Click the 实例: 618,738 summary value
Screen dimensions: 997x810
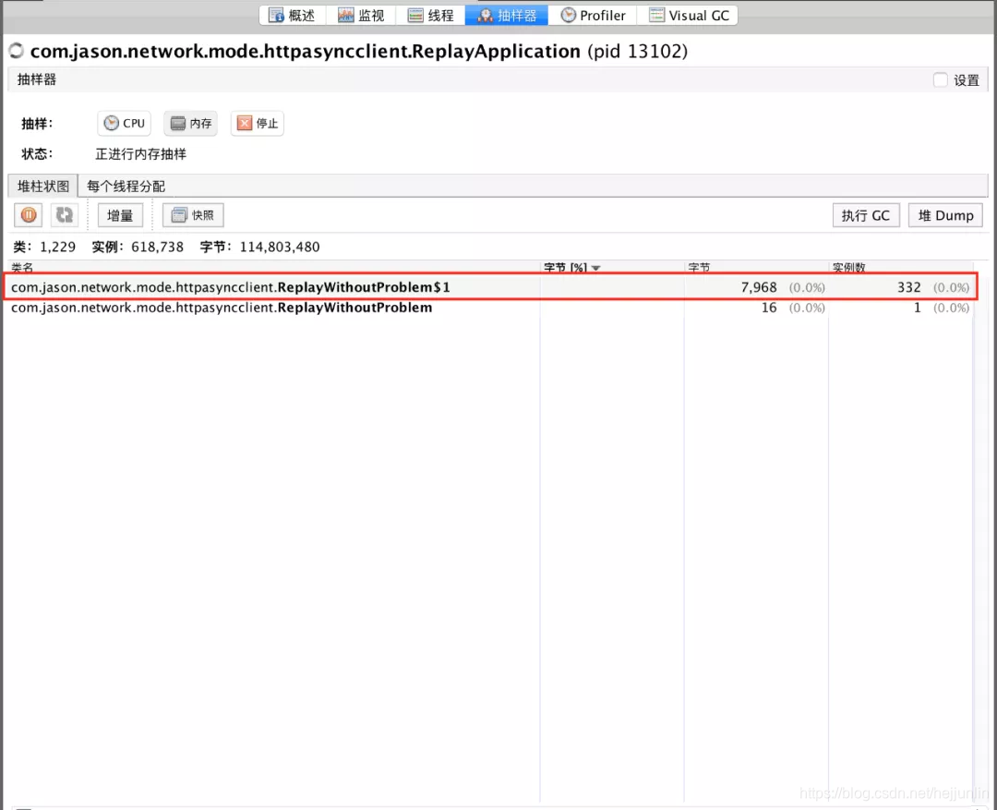138,247
